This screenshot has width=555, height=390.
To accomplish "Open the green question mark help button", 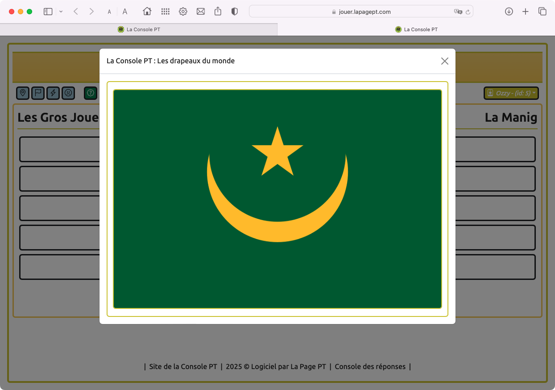I will [x=91, y=93].
